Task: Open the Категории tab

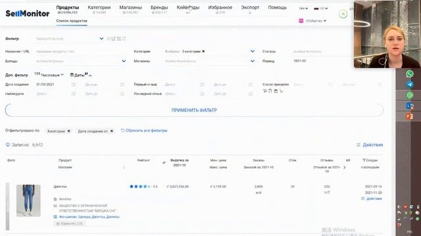Action: [x=99, y=8]
